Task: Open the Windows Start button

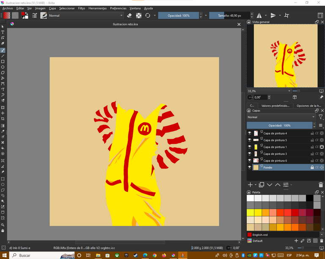Action: tap(4, 255)
